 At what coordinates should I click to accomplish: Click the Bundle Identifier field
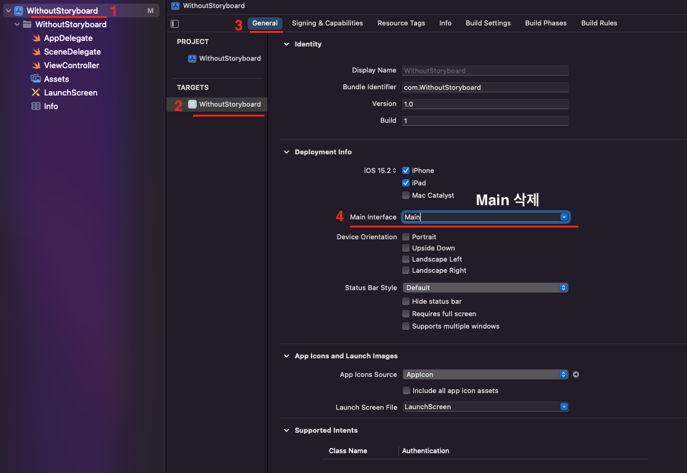[x=485, y=87]
